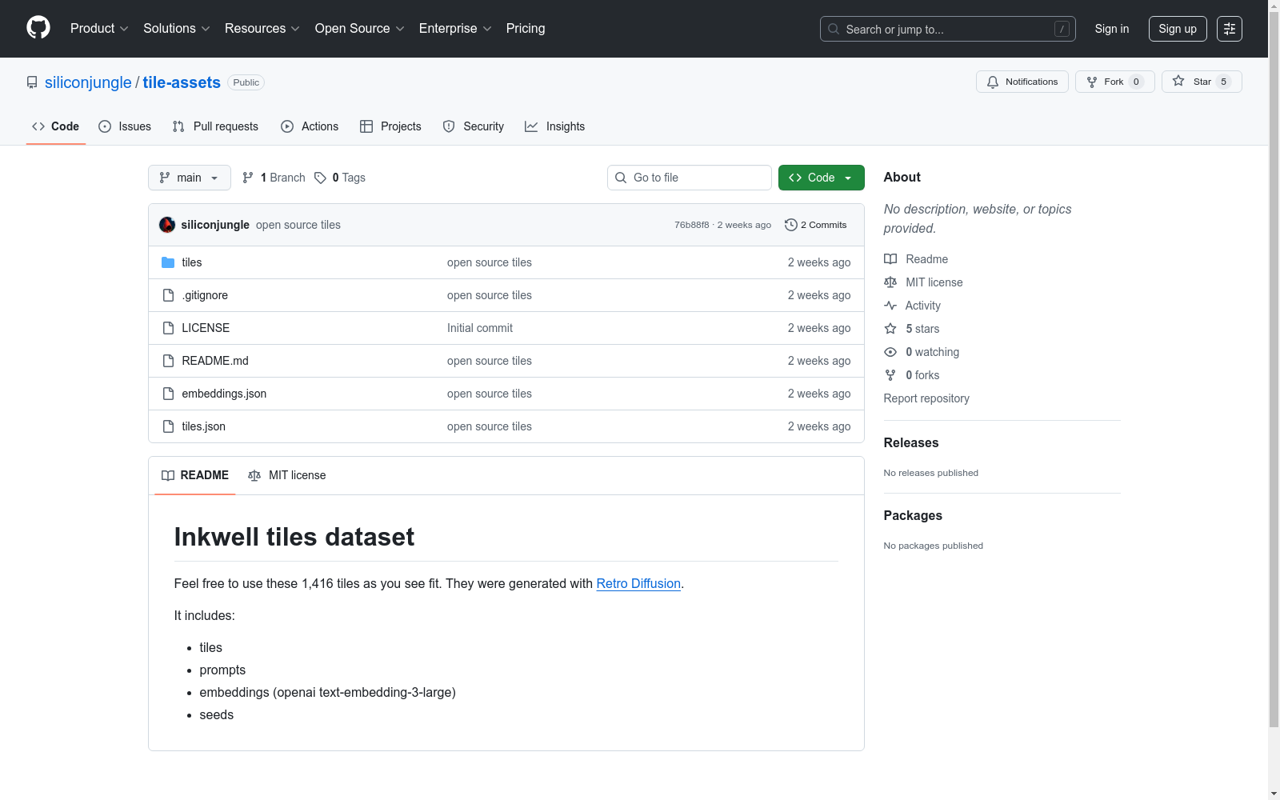This screenshot has width=1280, height=800.
Task: Click the Public visibility label
Action: click(x=246, y=82)
